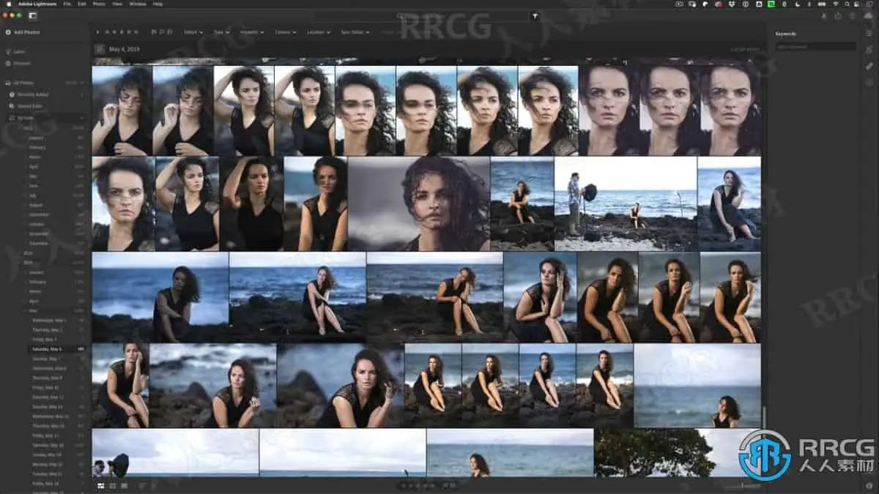Open the Camera filter dropdown

(x=284, y=32)
